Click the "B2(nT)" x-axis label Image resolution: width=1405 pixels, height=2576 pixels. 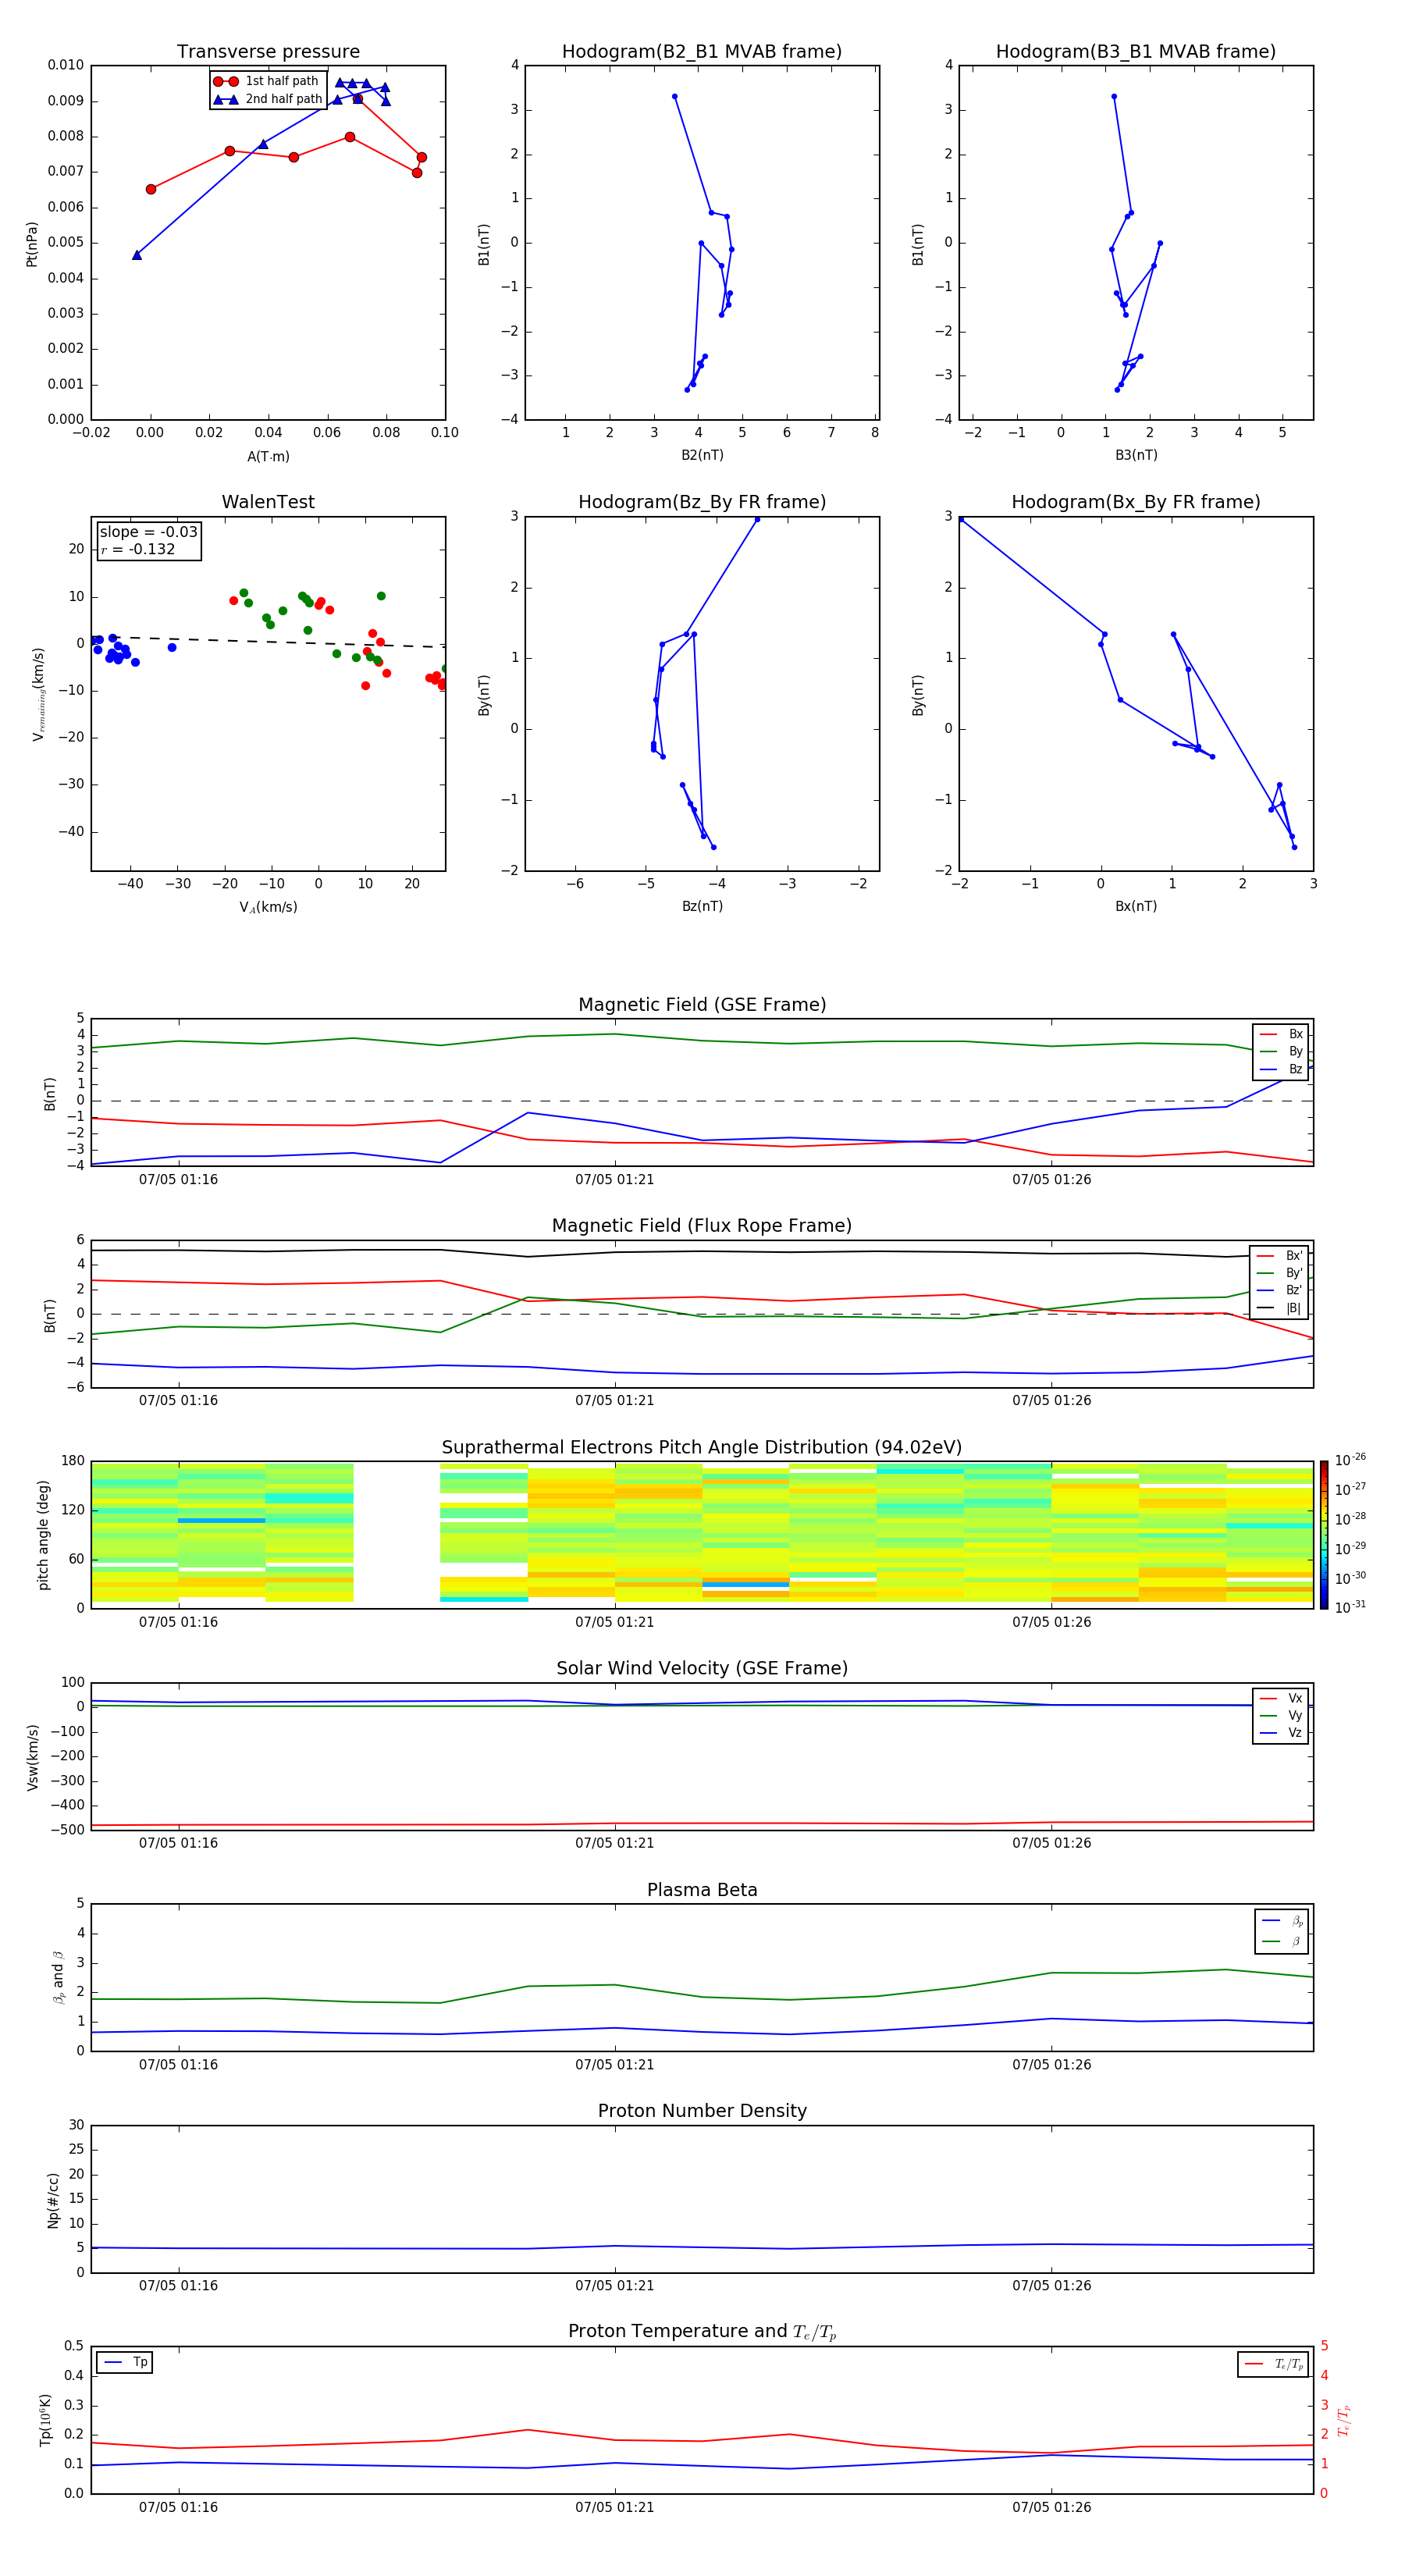coord(702,456)
